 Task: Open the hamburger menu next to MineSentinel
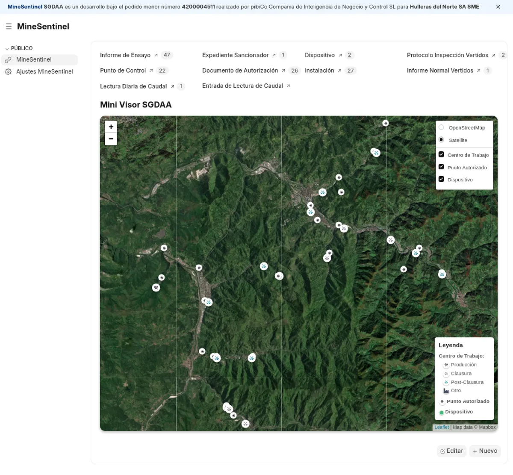click(9, 26)
